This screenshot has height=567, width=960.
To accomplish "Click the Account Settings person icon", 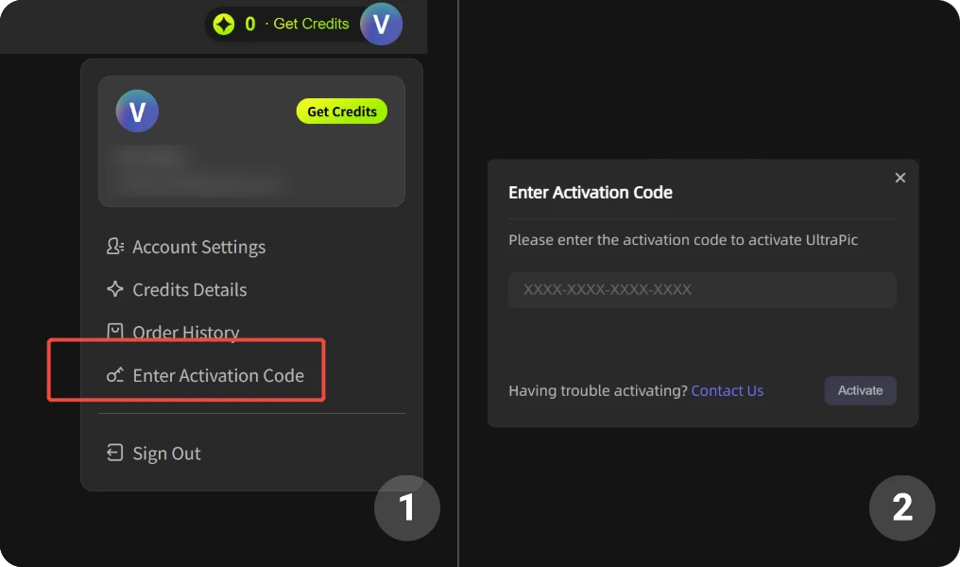I will 115,247.
